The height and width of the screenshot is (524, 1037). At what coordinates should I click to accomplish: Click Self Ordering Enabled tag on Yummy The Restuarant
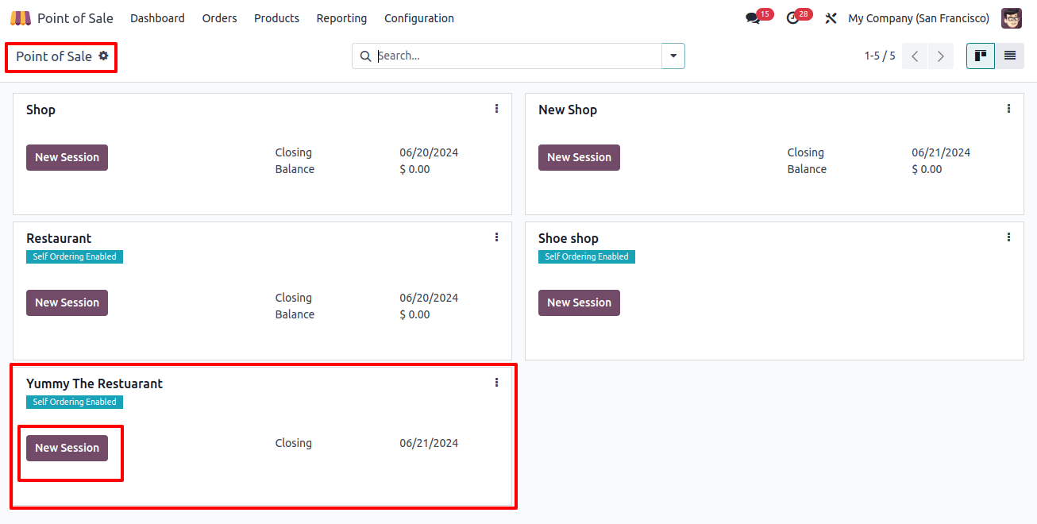(75, 402)
